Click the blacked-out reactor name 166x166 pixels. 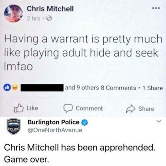tap(42, 88)
